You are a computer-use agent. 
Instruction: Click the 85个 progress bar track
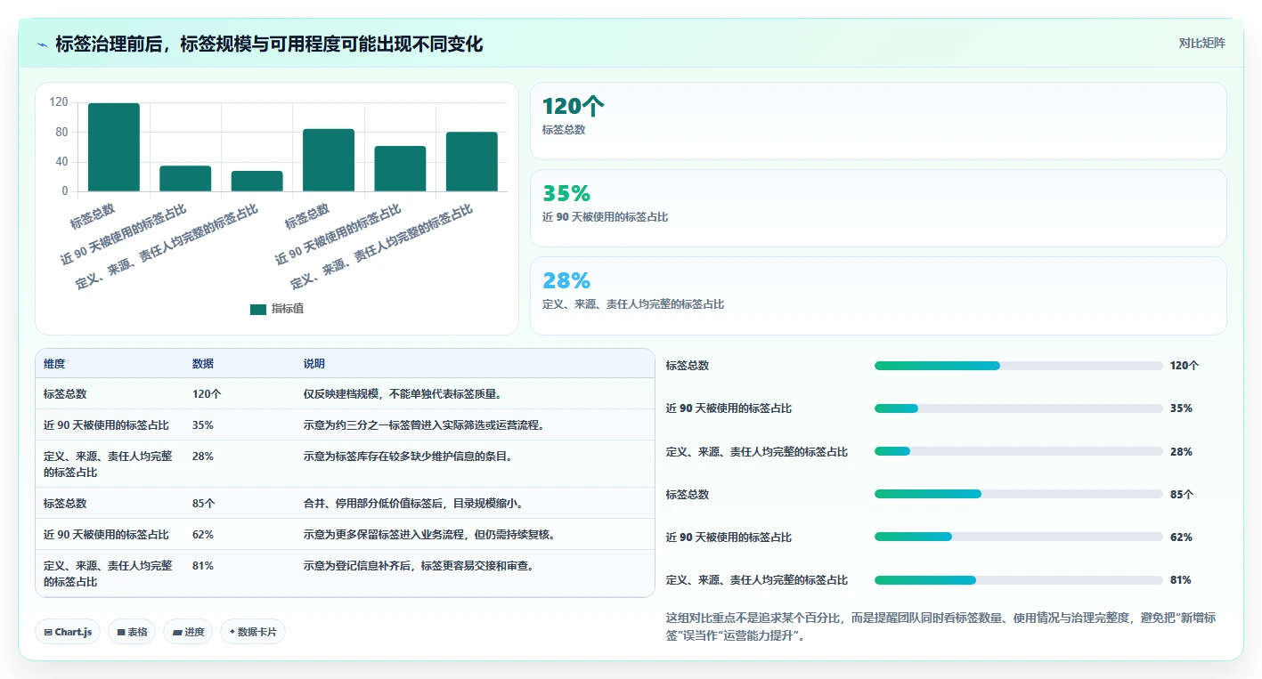coord(1018,494)
